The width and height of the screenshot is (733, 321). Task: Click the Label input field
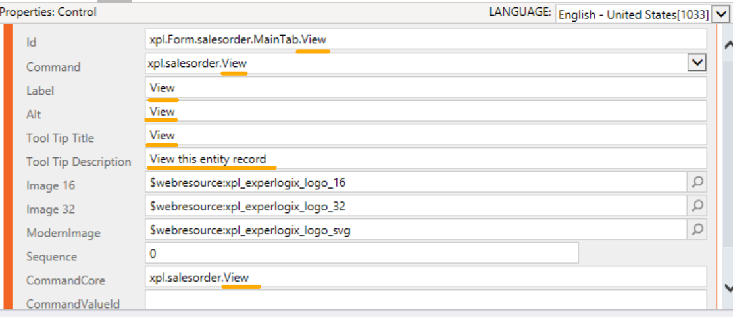[x=426, y=87]
